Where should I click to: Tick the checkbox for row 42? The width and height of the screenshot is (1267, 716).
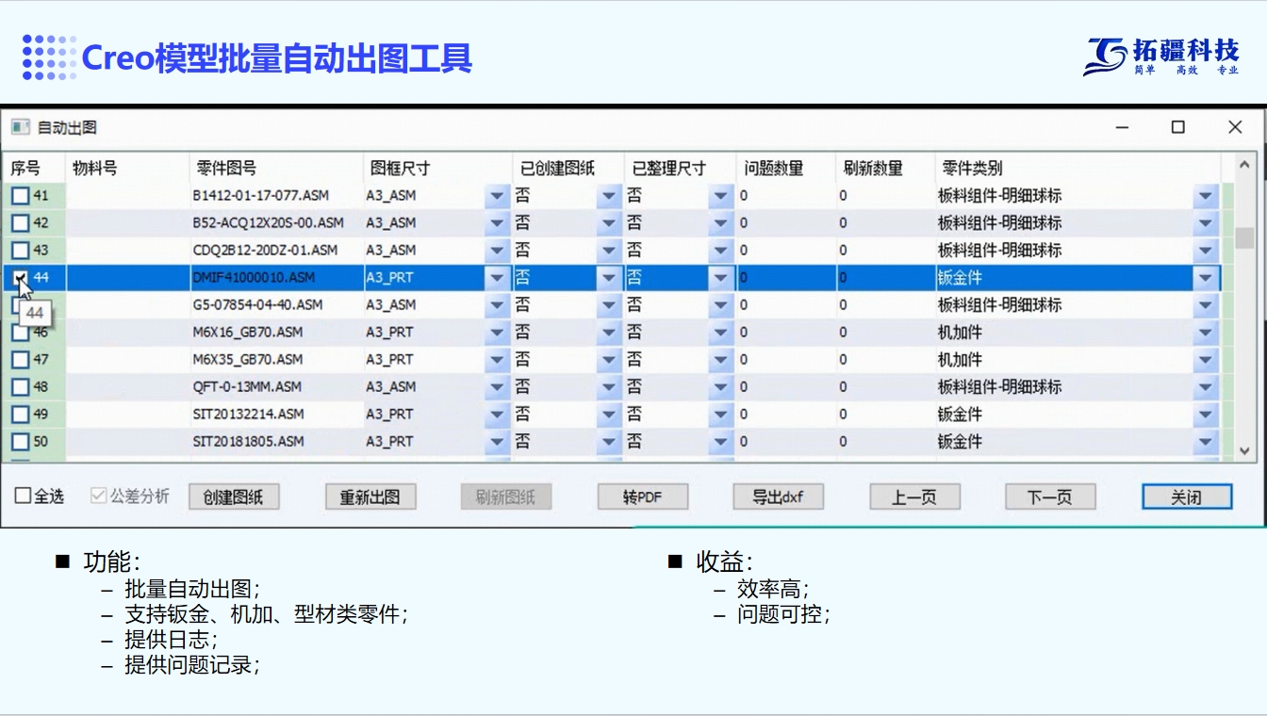coord(20,223)
